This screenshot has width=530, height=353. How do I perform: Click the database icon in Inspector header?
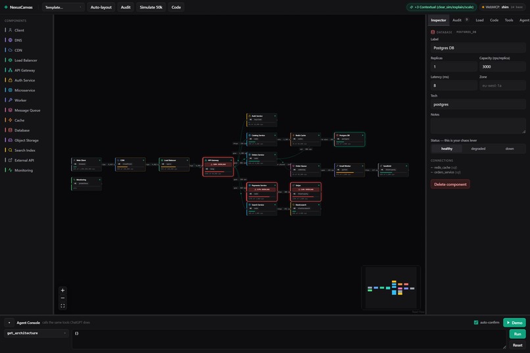[433, 32]
